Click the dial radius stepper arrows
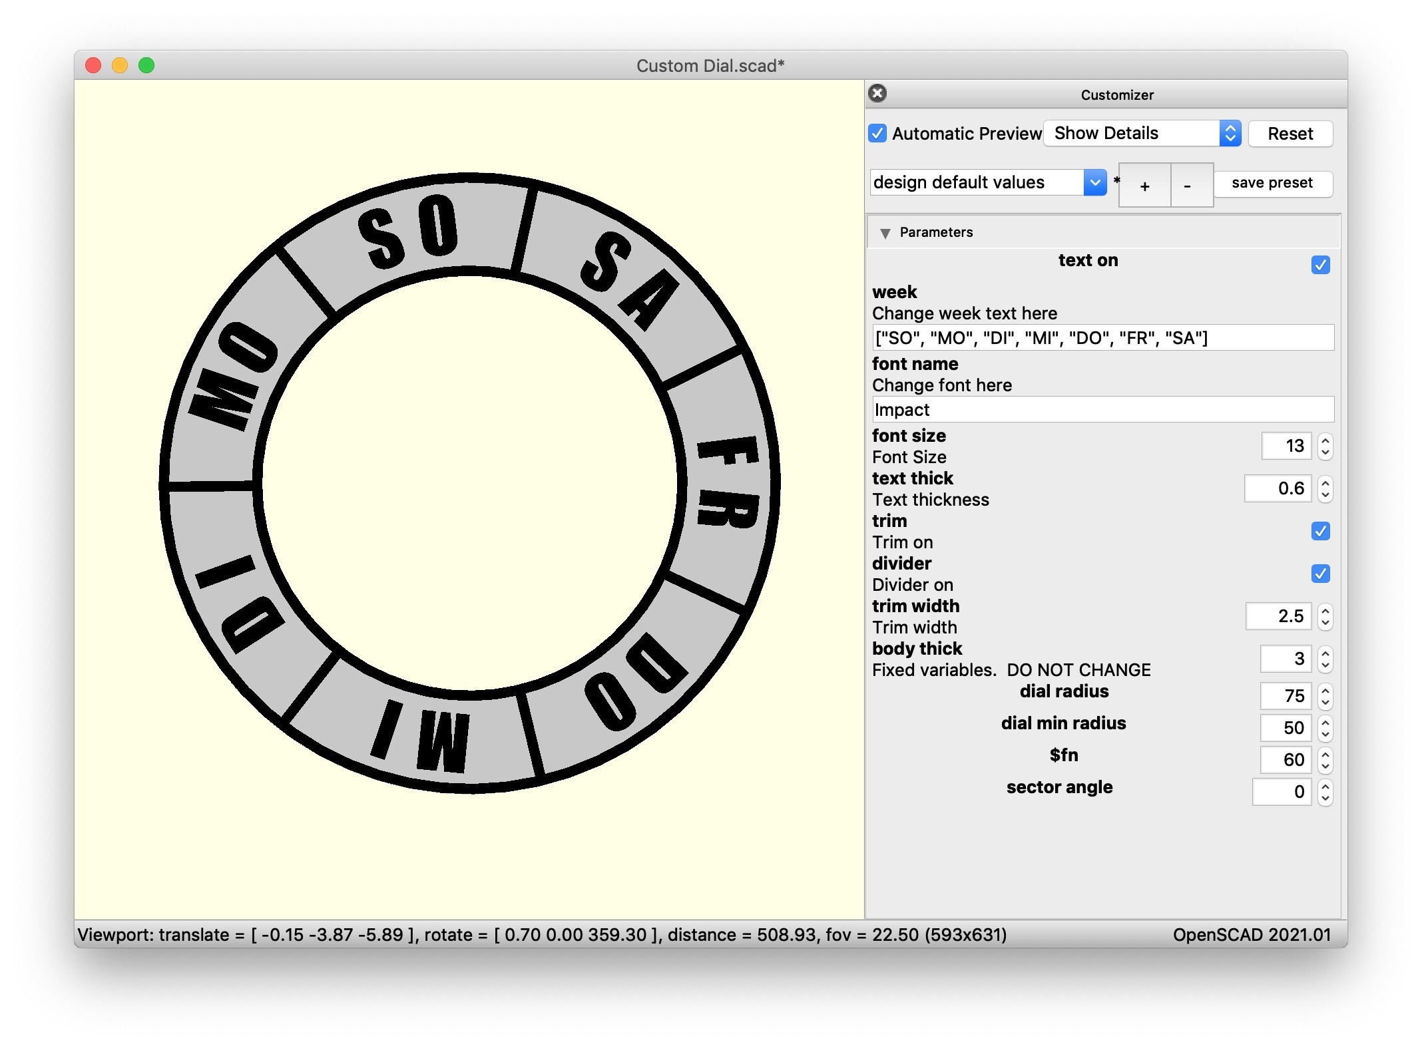 [x=1325, y=696]
